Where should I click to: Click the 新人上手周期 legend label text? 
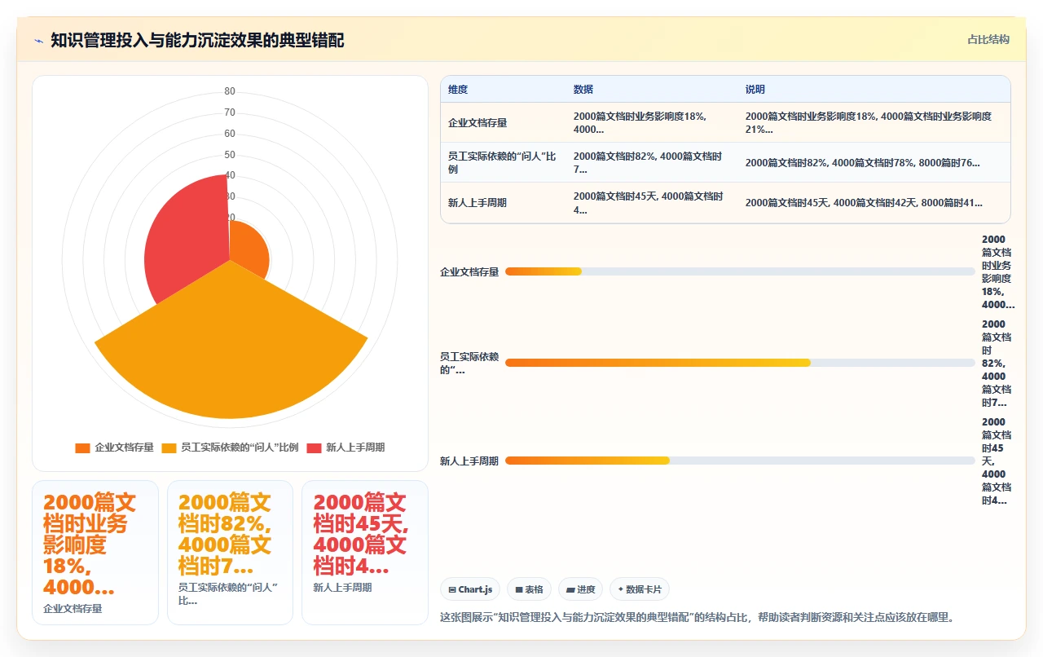click(x=355, y=448)
